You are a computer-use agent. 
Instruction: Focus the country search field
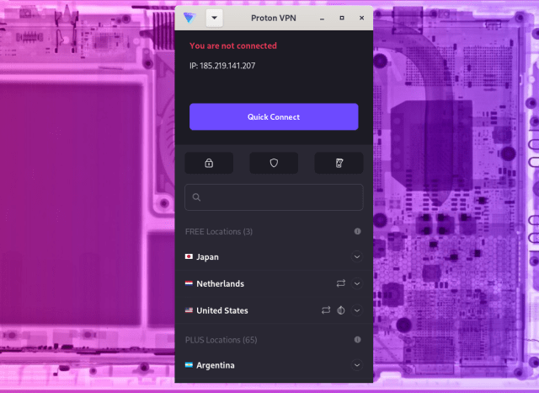(x=274, y=197)
